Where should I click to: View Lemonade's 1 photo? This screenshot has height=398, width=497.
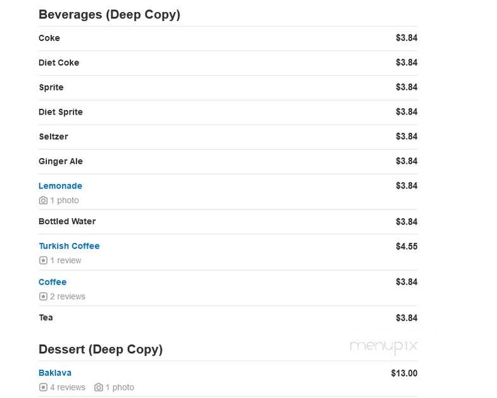pyautogui.click(x=65, y=201)
